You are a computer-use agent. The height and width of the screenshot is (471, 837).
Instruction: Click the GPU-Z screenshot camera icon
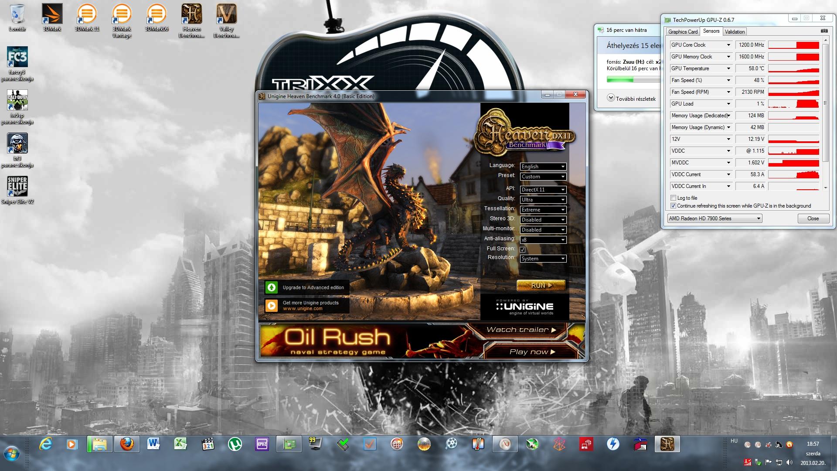824,31
